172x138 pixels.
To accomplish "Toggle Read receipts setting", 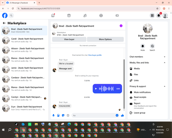I will 148,98.
